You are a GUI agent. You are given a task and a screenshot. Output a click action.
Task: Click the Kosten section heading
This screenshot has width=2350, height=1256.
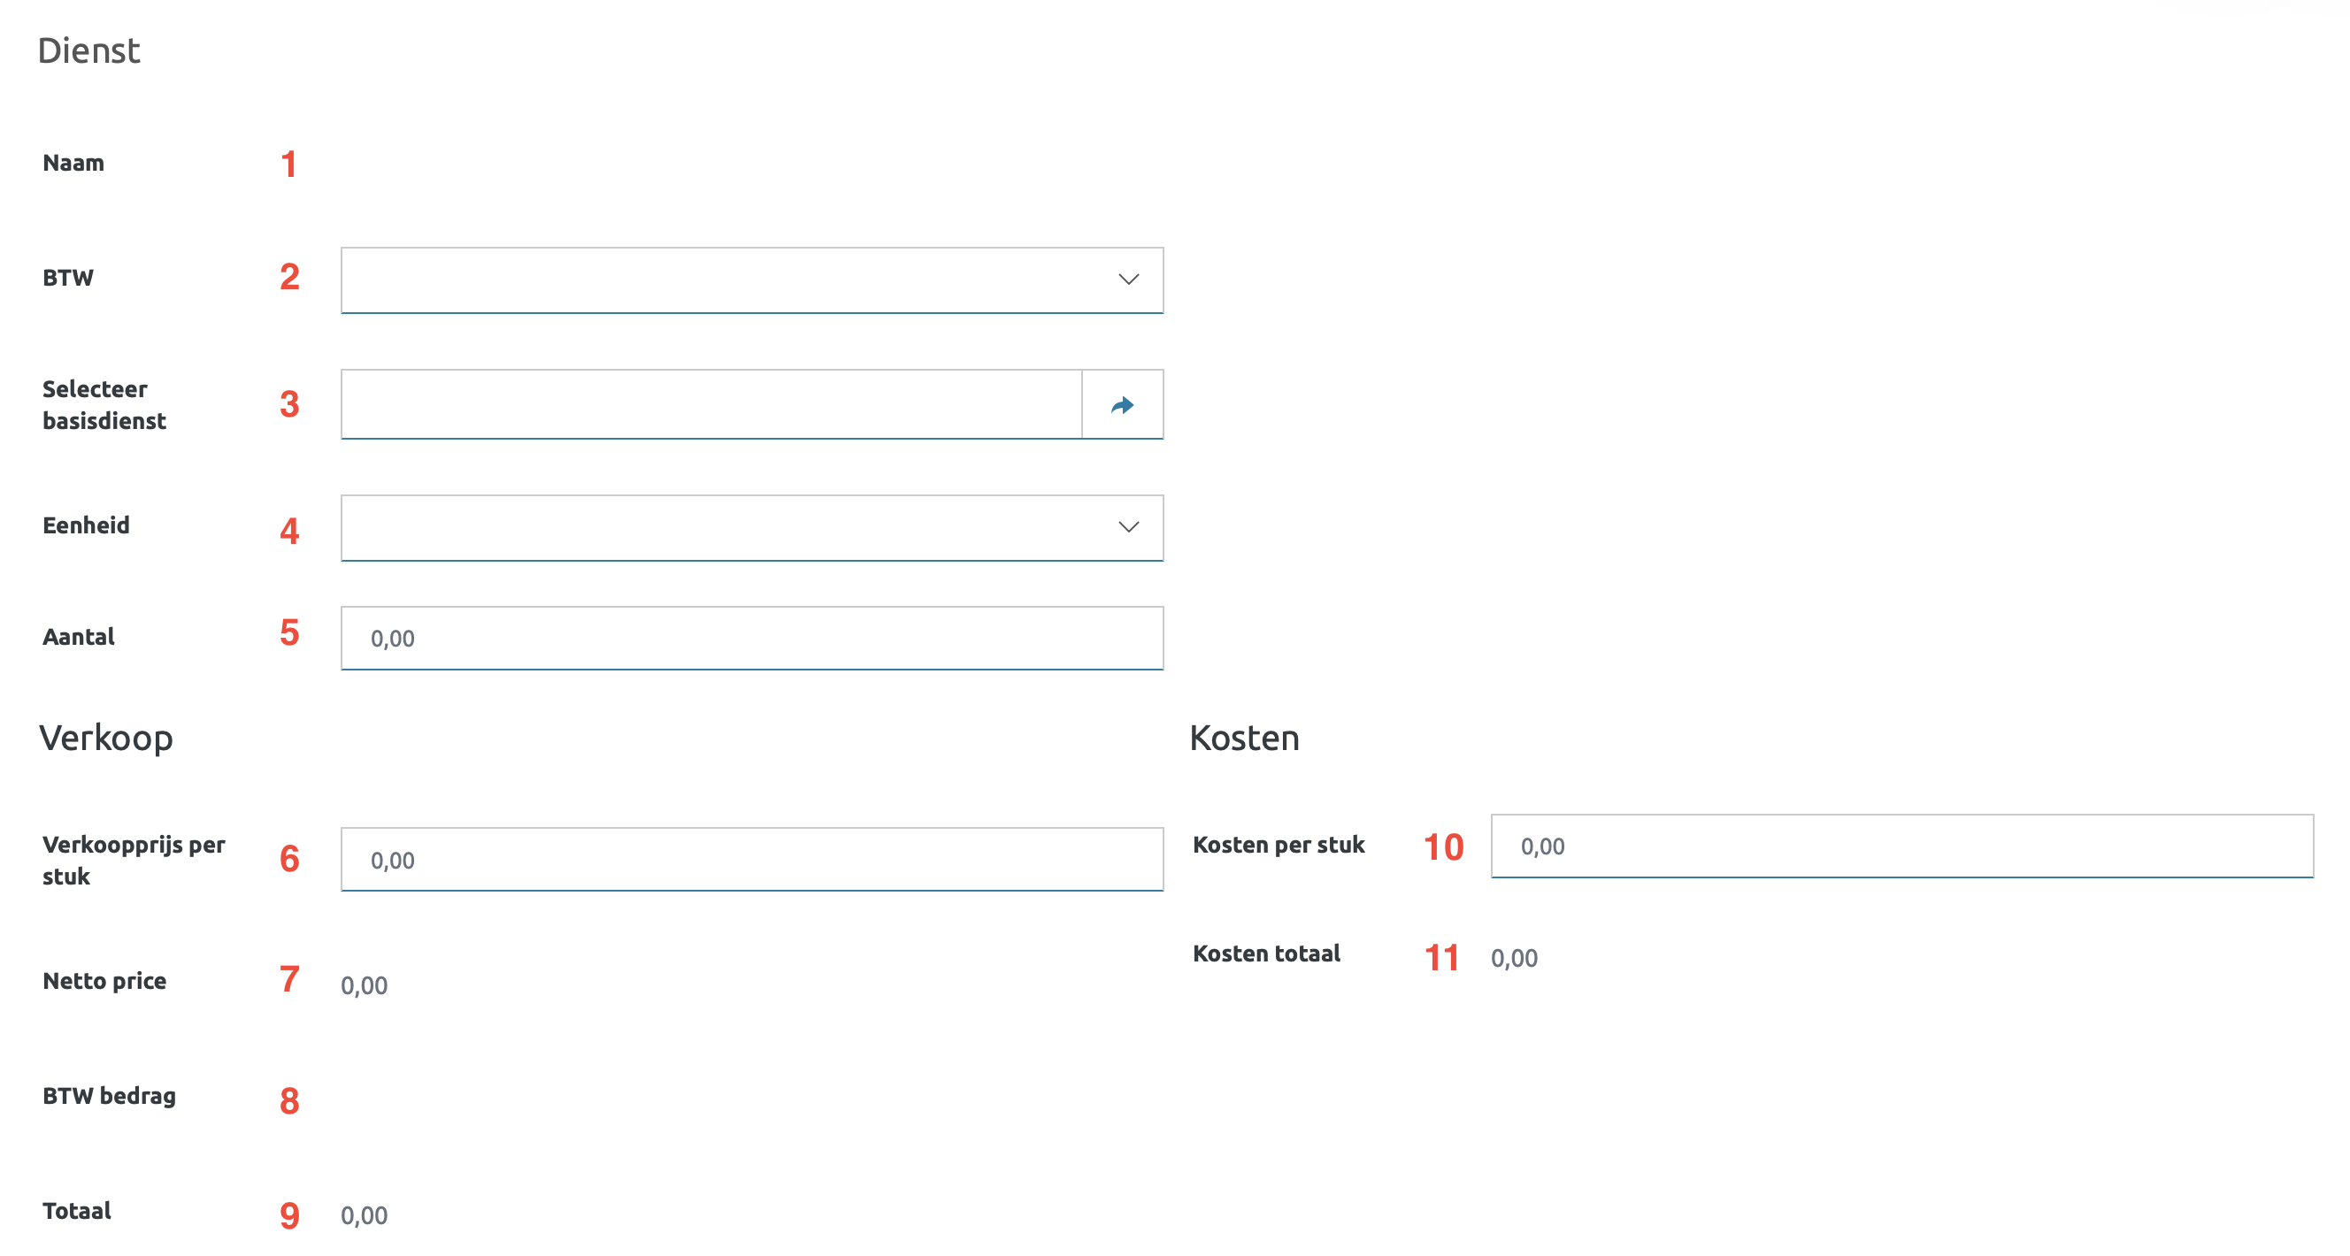[x=1243, y=738]
